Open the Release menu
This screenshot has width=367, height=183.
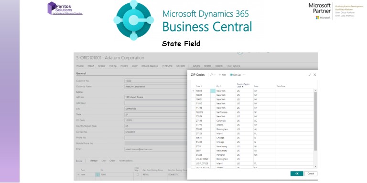pyautogui.click(x=102, y=66)
